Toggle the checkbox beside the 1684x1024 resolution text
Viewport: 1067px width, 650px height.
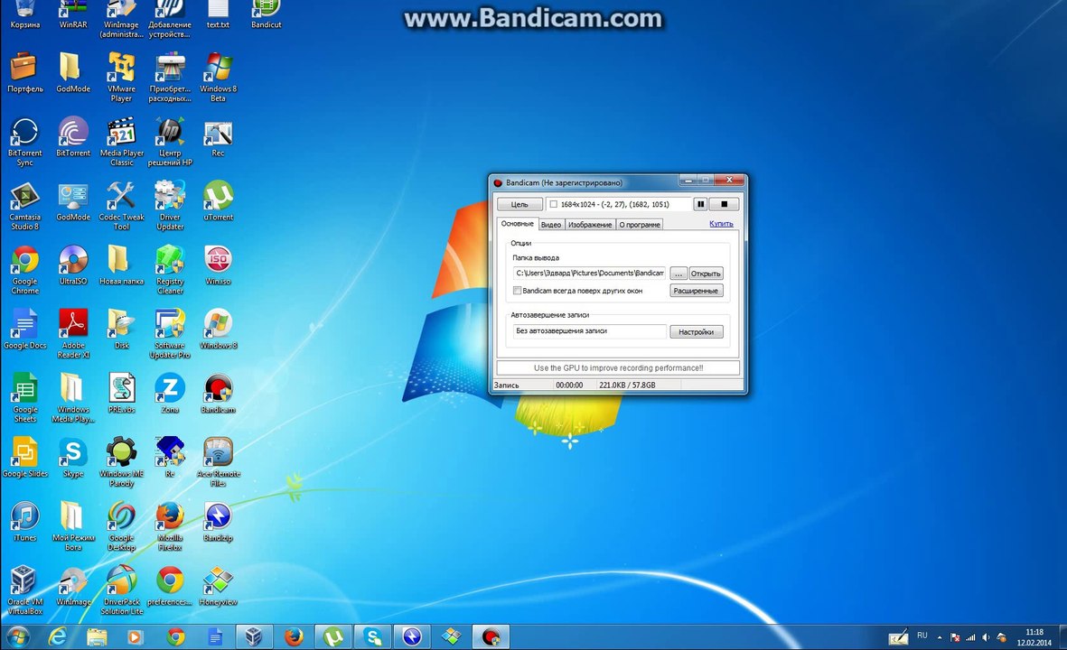pyautogui.click(x=553, y=204)
